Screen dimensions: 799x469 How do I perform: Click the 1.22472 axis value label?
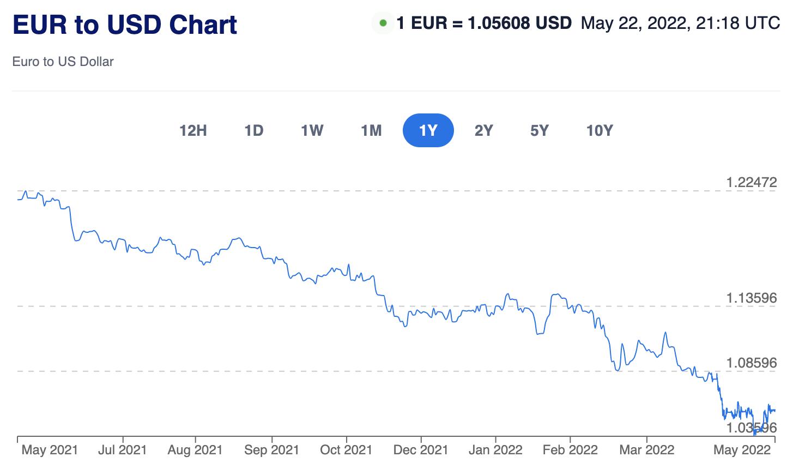[751, 183]
